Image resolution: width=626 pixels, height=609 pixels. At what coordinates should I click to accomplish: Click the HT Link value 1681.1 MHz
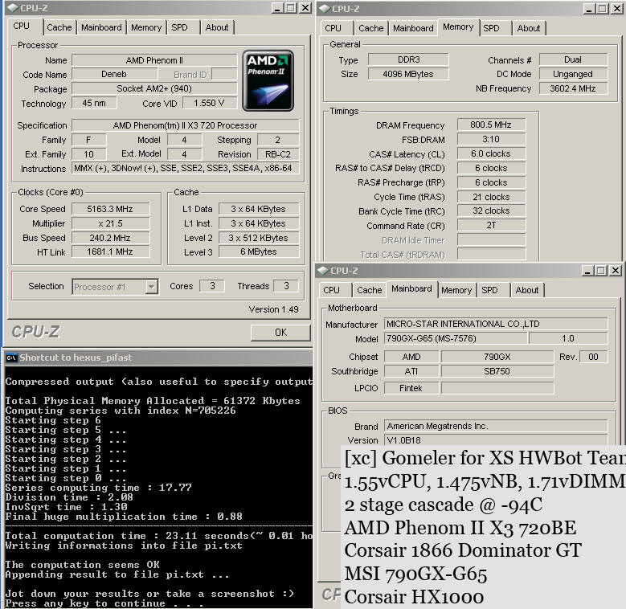click(x=111, y=251)
